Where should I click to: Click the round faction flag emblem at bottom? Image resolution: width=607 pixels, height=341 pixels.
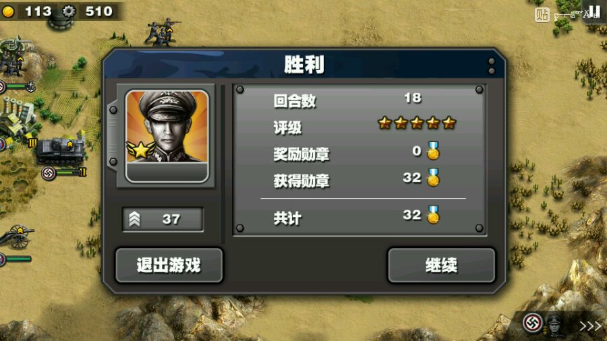(533, 322)
